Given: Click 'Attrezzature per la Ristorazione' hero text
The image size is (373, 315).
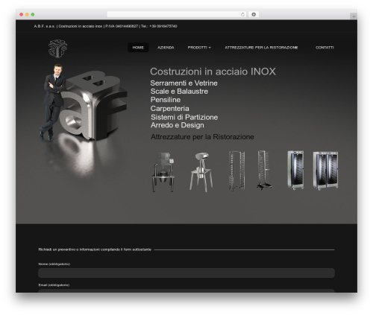Looking at the screenshot, I should click(x=202, y=137).
